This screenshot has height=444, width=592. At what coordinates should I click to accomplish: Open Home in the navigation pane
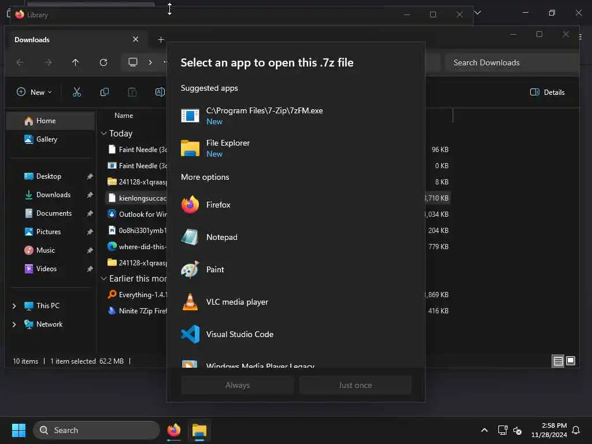point(51,121)
